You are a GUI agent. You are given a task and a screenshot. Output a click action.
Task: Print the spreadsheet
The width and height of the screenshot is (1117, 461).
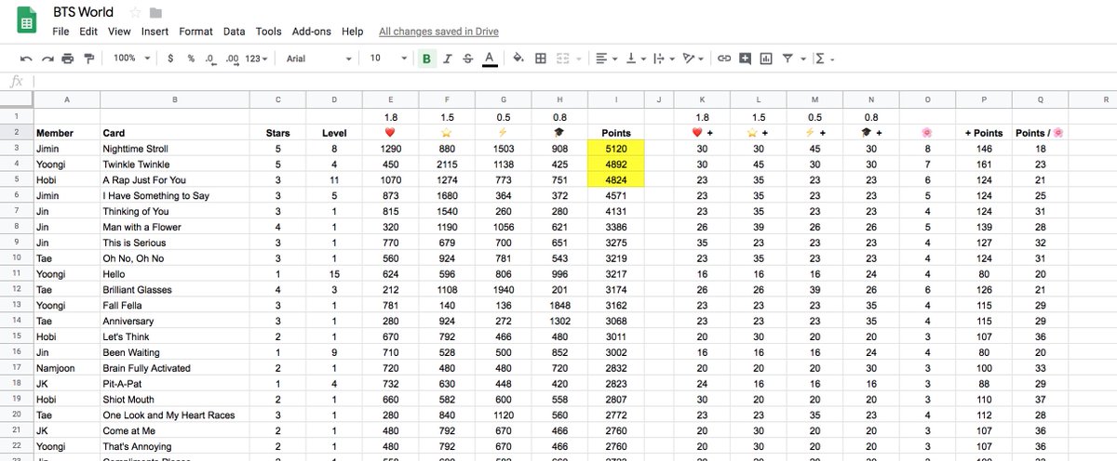point(68,59)
